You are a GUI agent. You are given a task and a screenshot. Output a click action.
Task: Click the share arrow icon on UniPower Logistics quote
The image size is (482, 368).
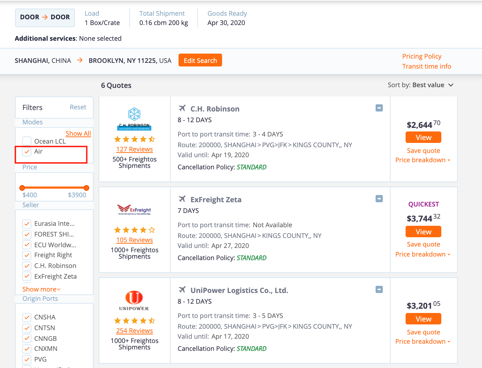coord(379,289)
